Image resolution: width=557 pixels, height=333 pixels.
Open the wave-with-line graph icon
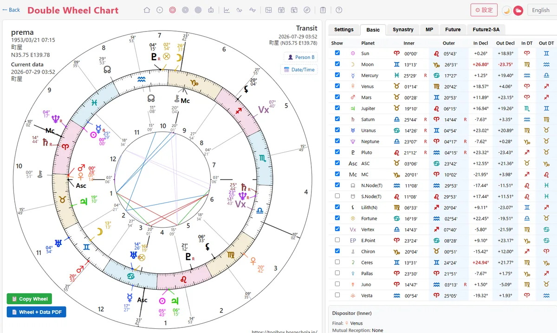coord(253,10)
